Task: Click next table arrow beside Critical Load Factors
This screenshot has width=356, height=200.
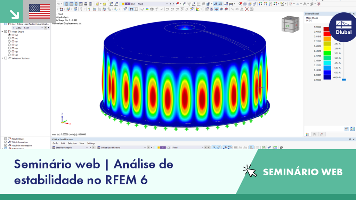Action: pos(151,147)
